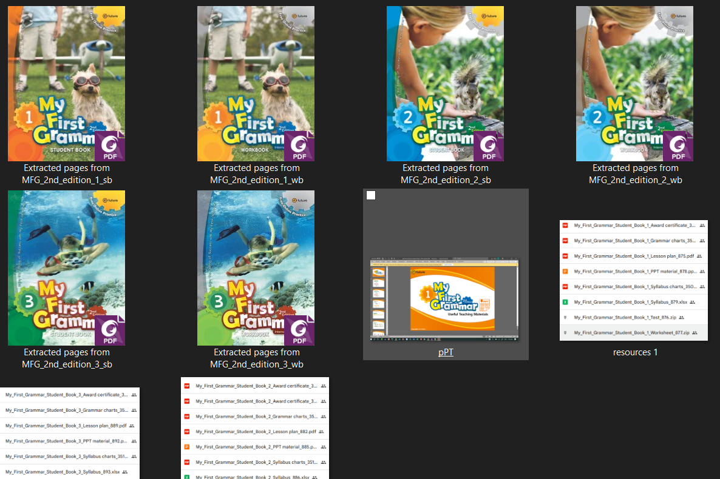Open the MFG_2nd_edition_1_sb student book thumbnail
The width and height of the screenshot is (720, 479).
pyautogui.click(x=66, y=84)
